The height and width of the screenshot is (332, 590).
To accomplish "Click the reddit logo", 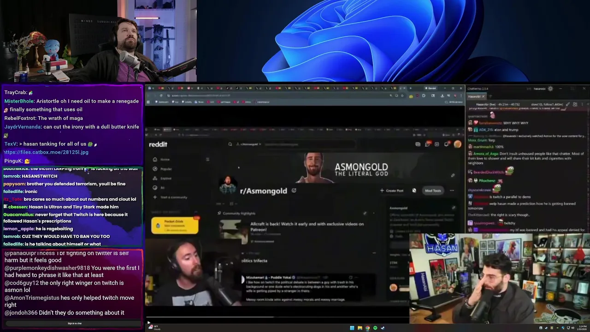I will tap(158, 144).
